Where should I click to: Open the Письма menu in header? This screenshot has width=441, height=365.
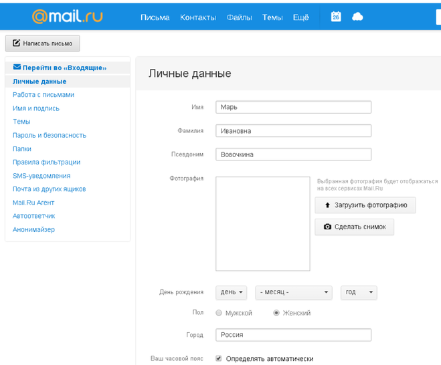155,17
